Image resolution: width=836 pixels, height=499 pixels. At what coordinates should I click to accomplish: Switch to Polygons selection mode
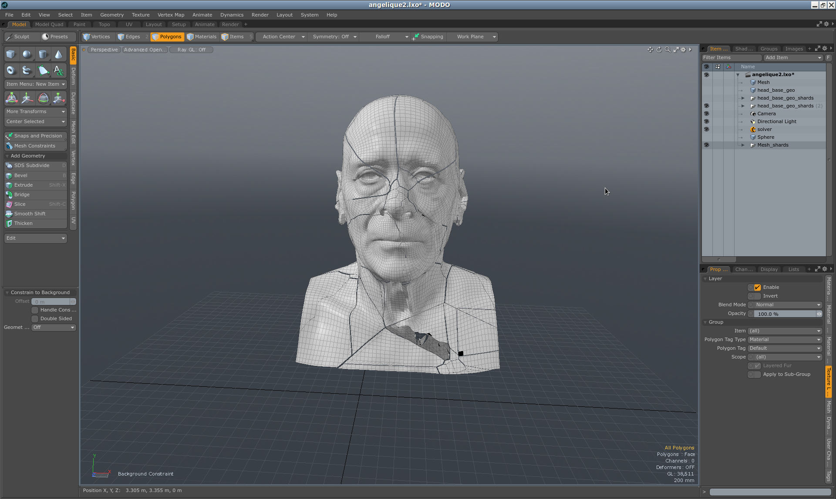(x=167, y=37)
